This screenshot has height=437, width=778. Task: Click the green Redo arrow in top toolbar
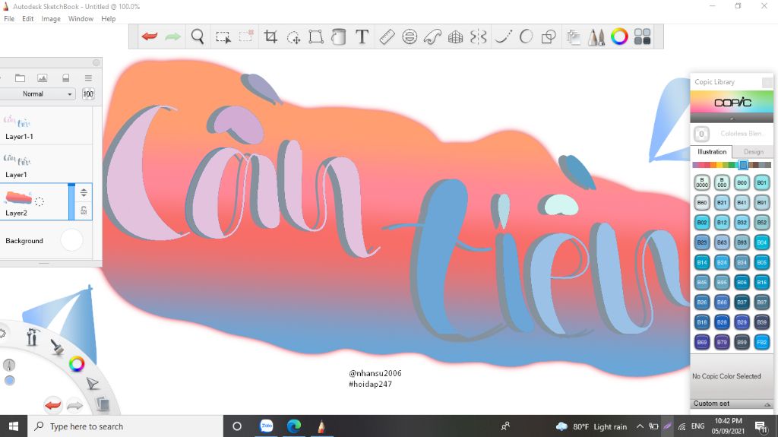[172, 36]
